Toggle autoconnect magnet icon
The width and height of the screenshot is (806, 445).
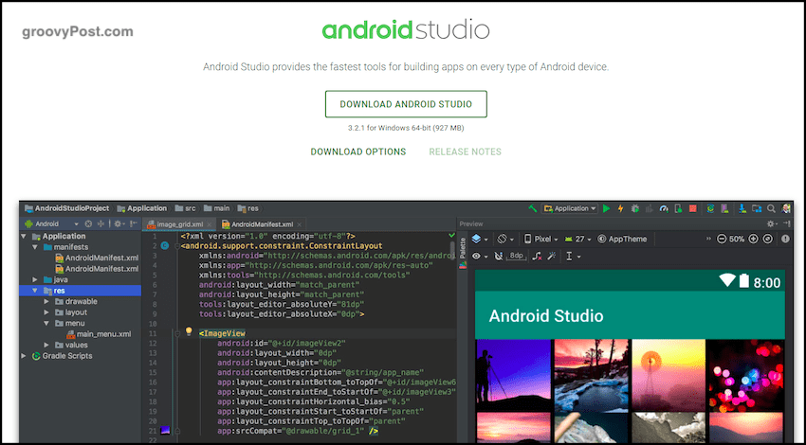point(498,257)
